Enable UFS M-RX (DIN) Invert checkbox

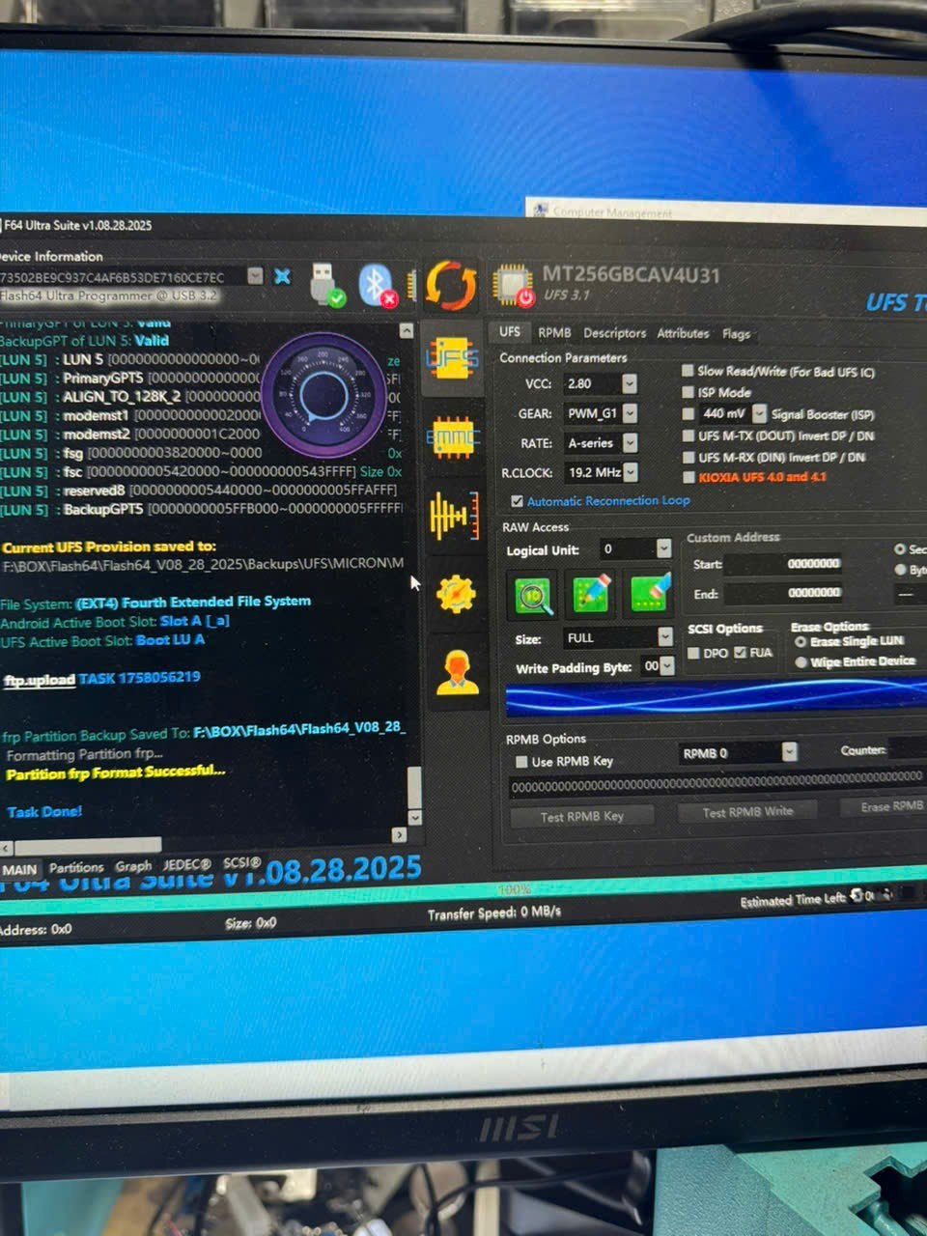point(688,457)
